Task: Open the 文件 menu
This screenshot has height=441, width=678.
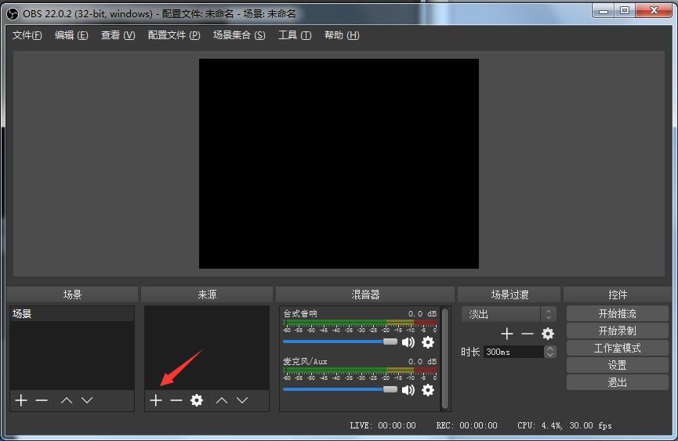Action: pyautogui.click(x=27, y=35)
